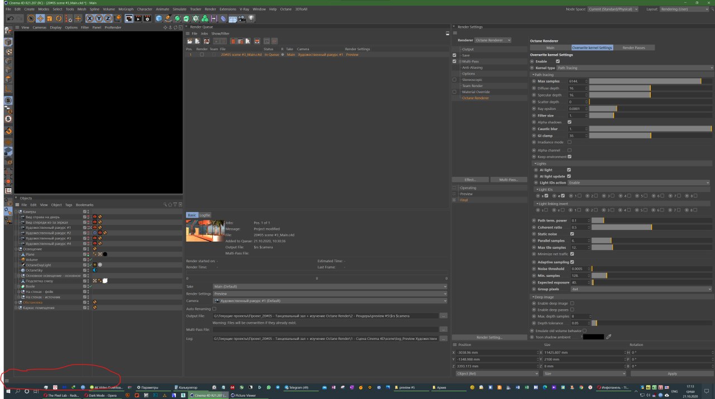Toggle the Material Override checkbox

[454, 92]
